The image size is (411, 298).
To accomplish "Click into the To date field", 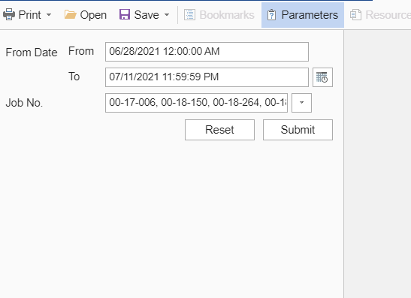I will [207, 77].
